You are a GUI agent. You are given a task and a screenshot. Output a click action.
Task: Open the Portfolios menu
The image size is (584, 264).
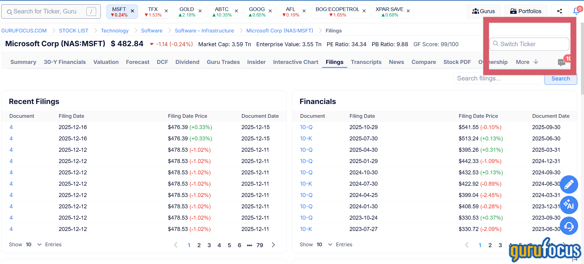(526, 11)
